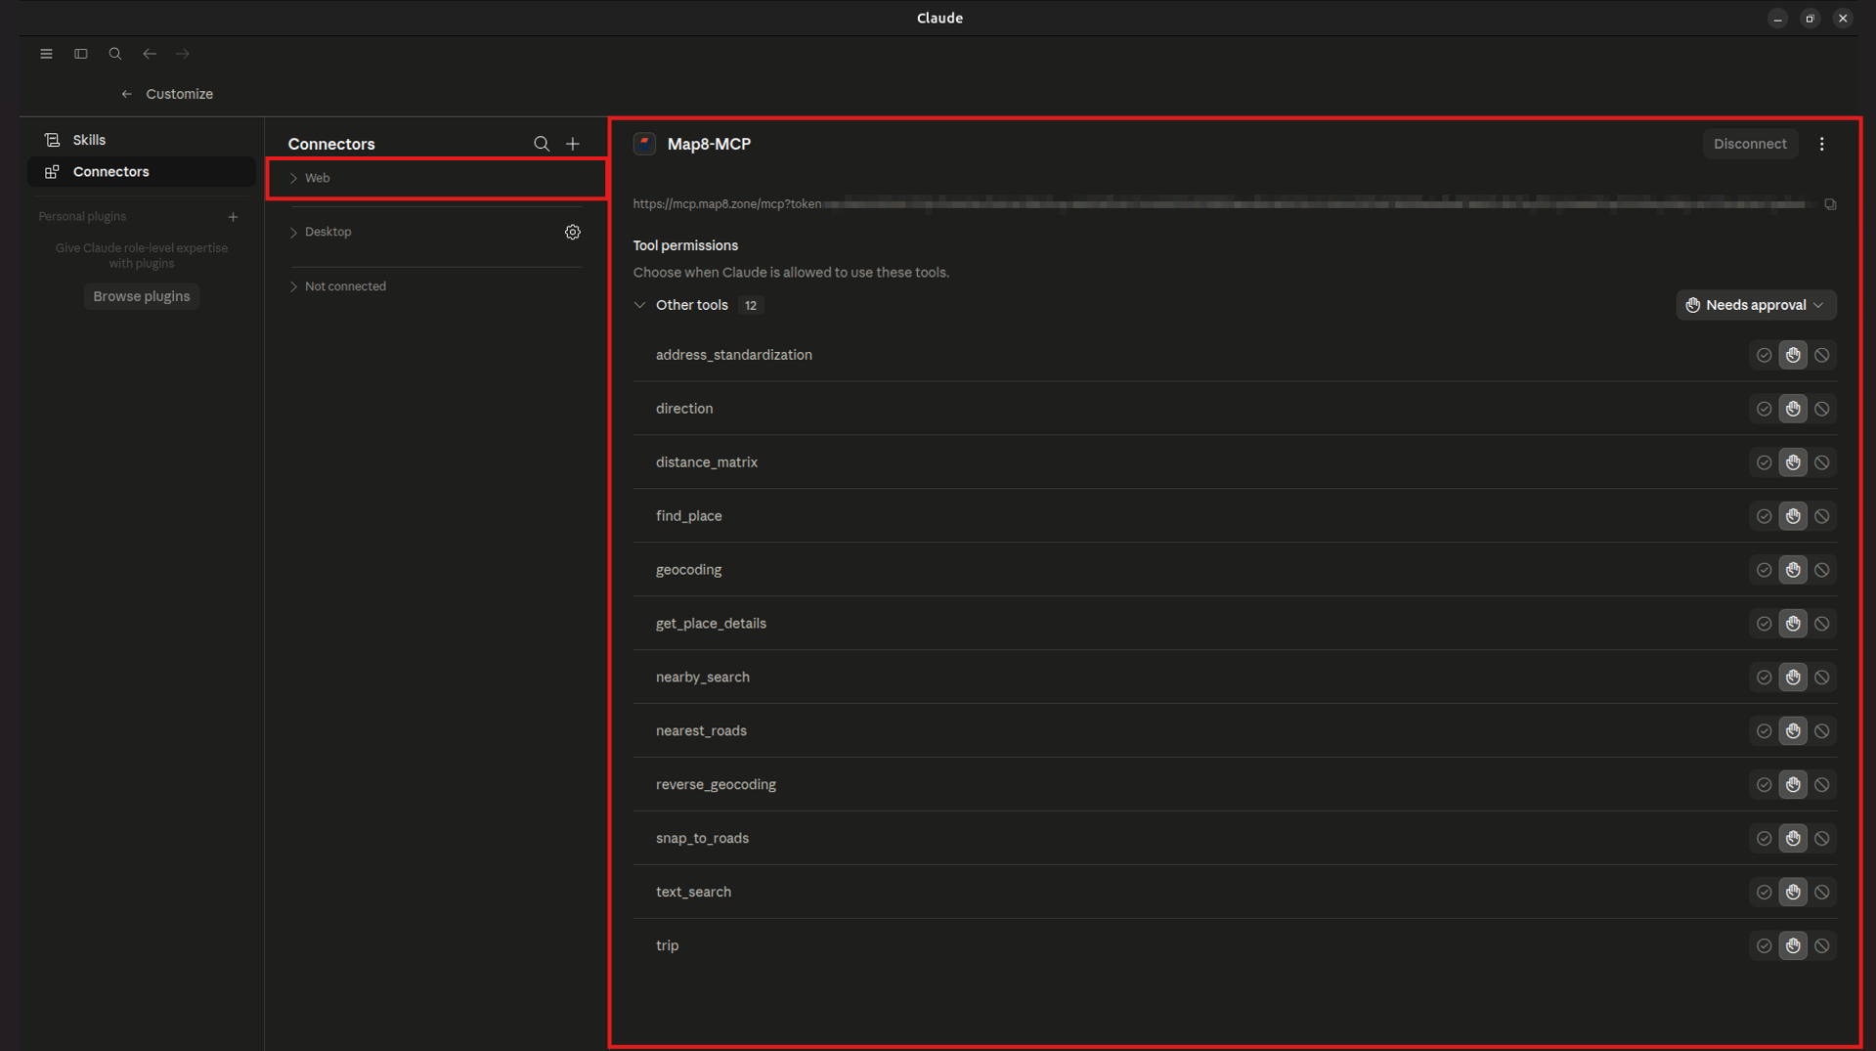Set nearby_search to needs approval
This screenshot has height=1051, width=1876.
(1793, 678)
